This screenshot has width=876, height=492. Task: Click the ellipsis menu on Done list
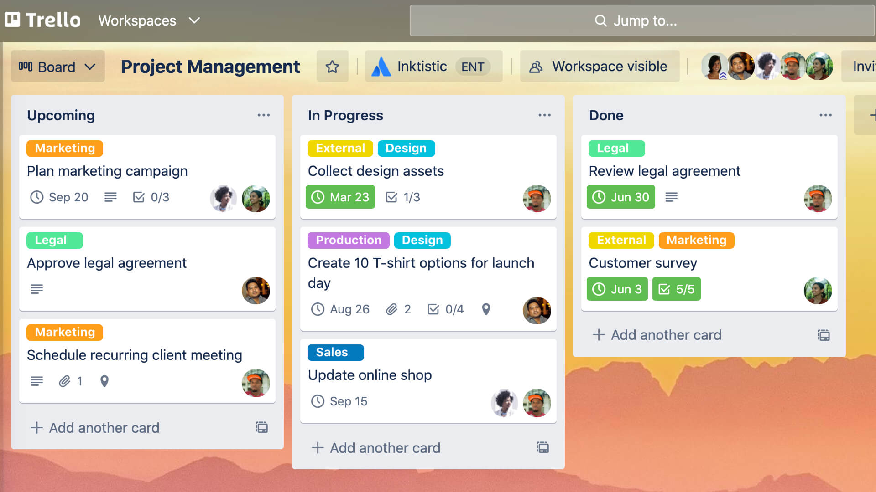pos(825,115)
